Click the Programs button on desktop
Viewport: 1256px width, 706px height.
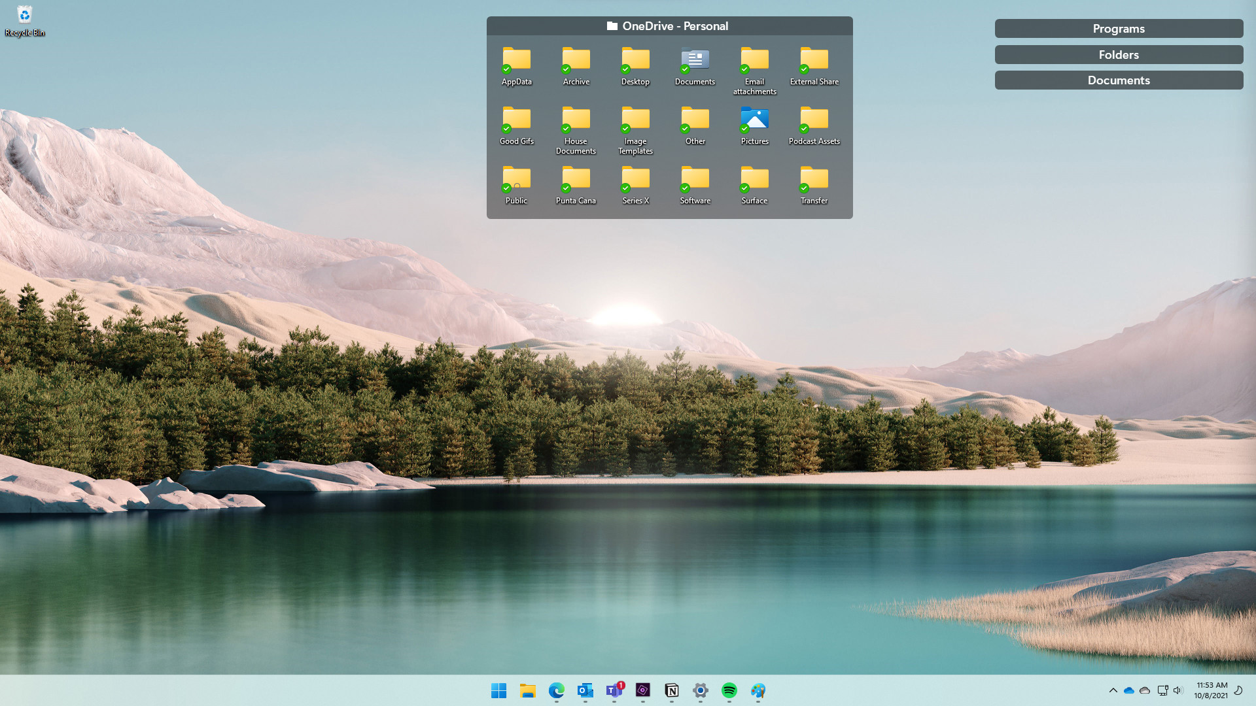coord(1119,29)
